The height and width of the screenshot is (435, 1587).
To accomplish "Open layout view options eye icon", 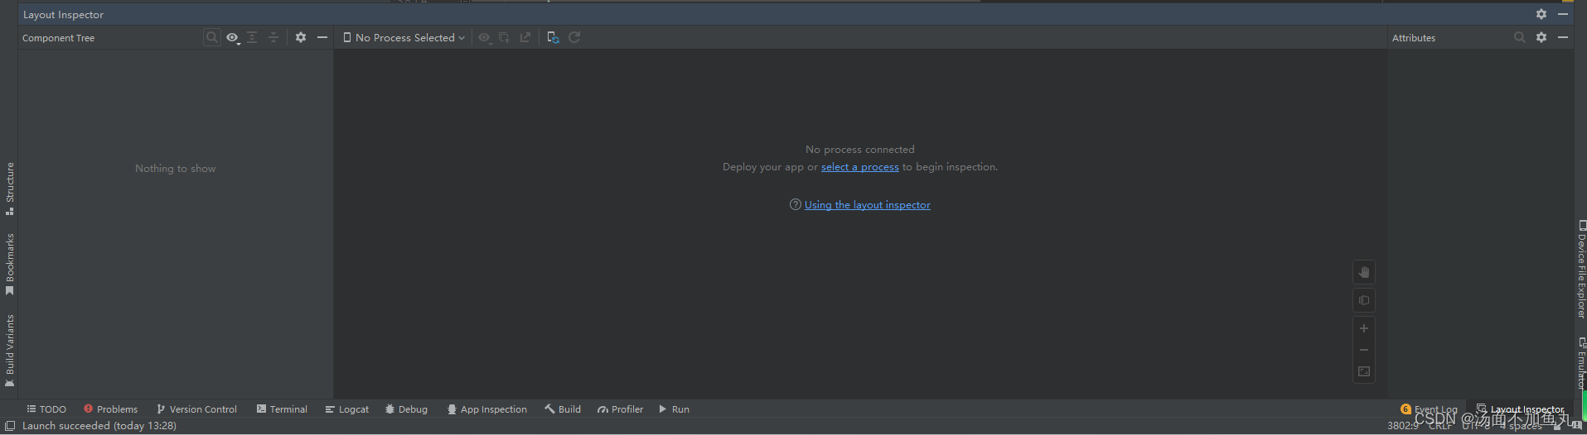I will [485, 37].
